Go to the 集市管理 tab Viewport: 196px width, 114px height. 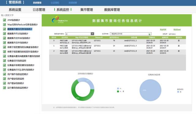click(86, 10)
